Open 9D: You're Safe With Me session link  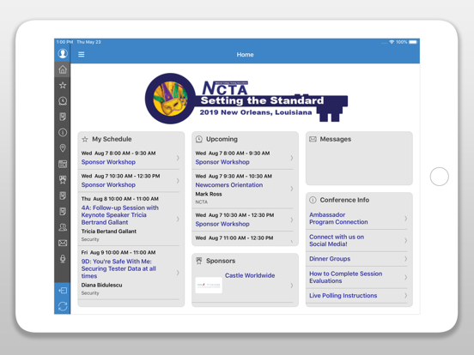click(x=118, y=268)
